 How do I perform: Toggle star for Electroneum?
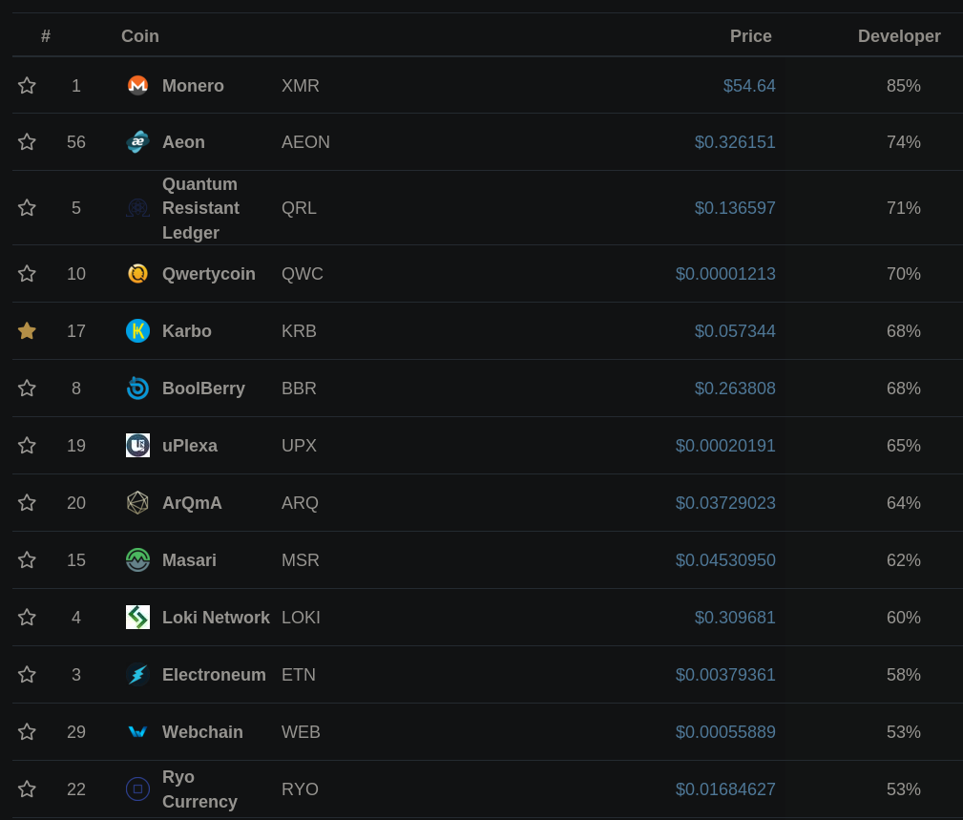coord(27,675)
